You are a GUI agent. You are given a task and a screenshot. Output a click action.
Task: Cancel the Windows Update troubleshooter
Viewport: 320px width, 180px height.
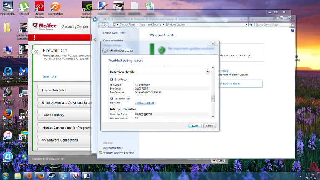tap(209, 126)
